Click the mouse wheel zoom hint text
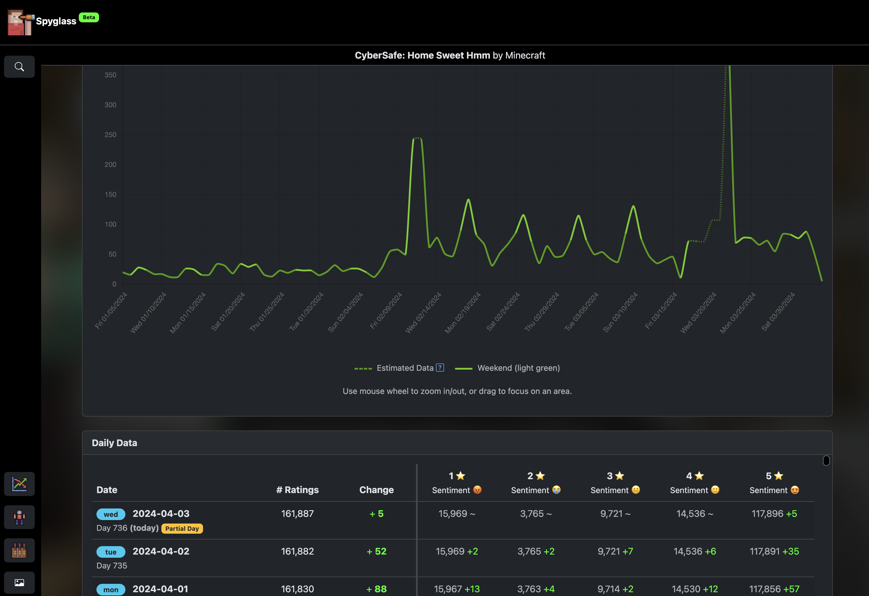The height and width of the screenshot is (596, 869). pyautogui.click(x=457, y=391)
